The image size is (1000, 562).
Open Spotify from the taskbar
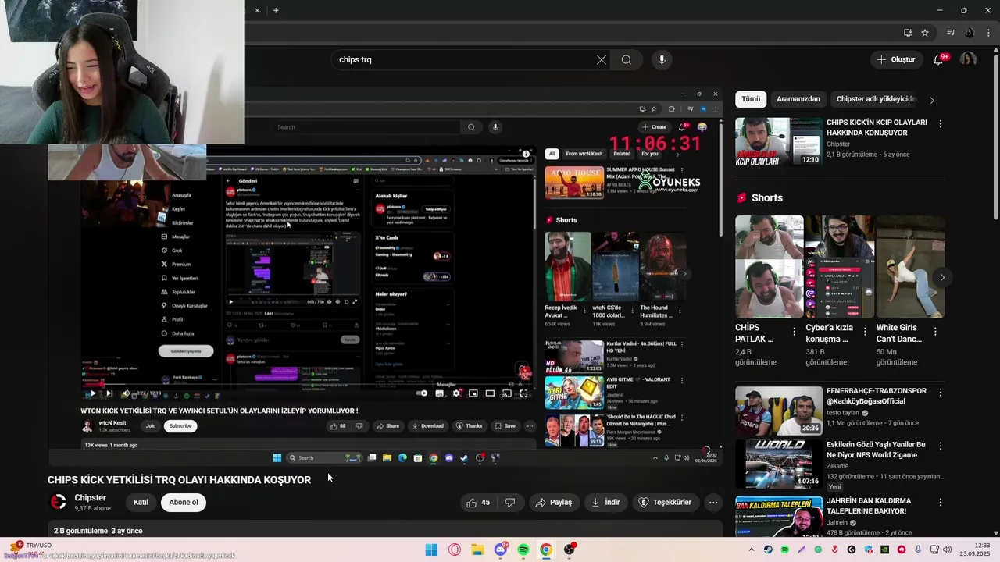coord(523,550)
